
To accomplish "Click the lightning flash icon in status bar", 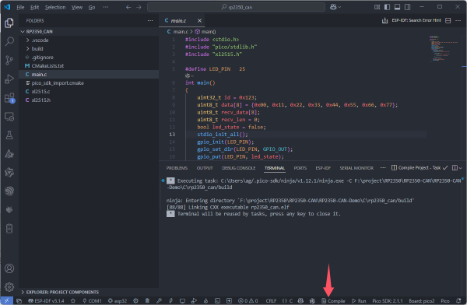I will 171,301.
